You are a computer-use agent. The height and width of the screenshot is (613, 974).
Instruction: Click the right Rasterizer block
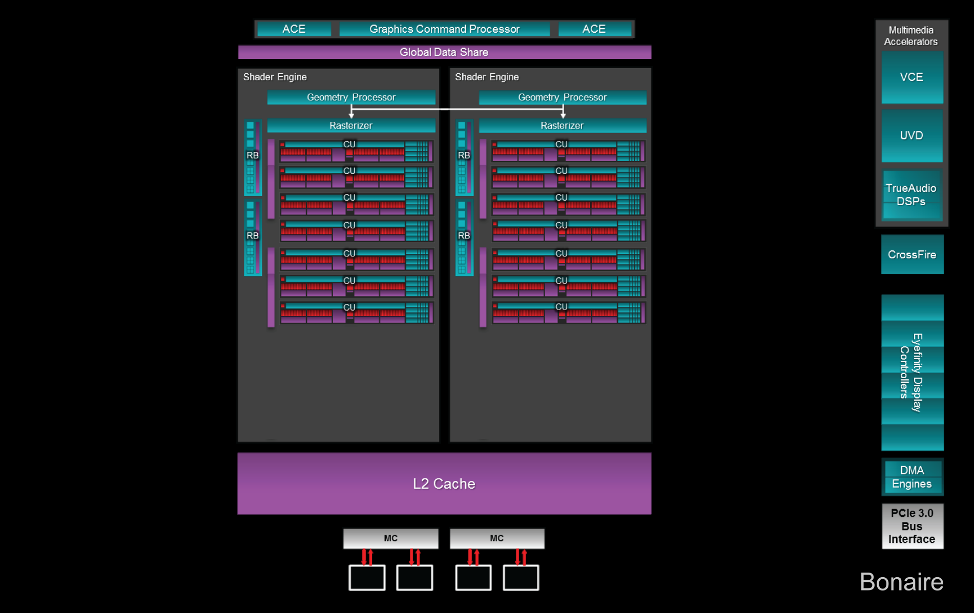[563, 125]
